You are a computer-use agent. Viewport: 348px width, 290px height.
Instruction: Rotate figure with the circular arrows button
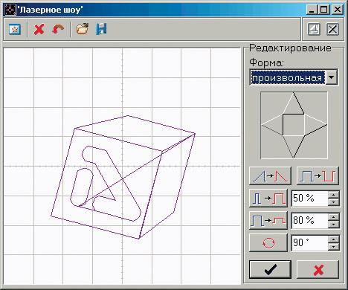(x=268, y=242)
